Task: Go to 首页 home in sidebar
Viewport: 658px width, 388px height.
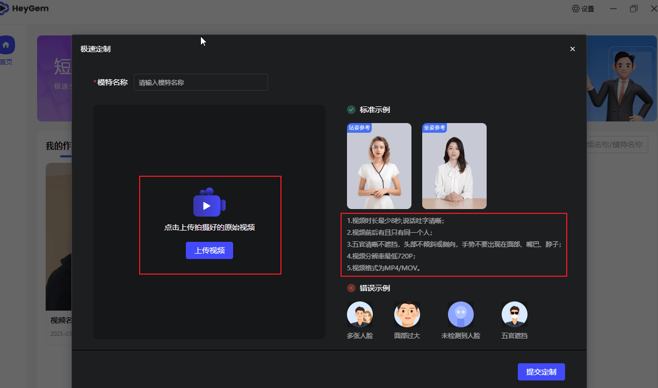Action: (x=6, y=51)
